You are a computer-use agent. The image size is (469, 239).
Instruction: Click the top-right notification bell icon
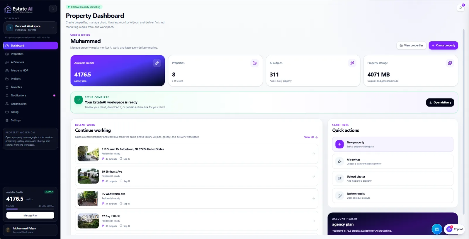(460, 8)
